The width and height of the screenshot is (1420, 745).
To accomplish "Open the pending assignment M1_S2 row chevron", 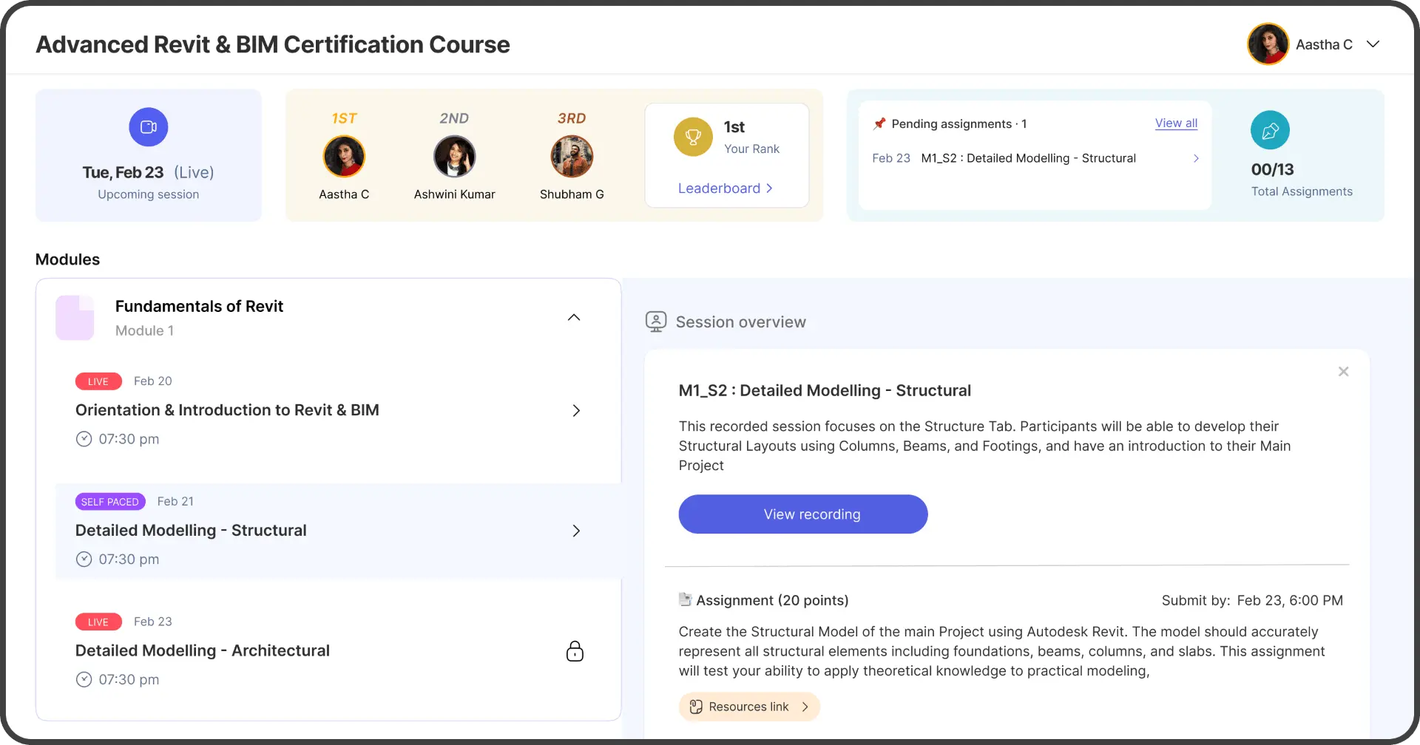I will coord(1196,158).
